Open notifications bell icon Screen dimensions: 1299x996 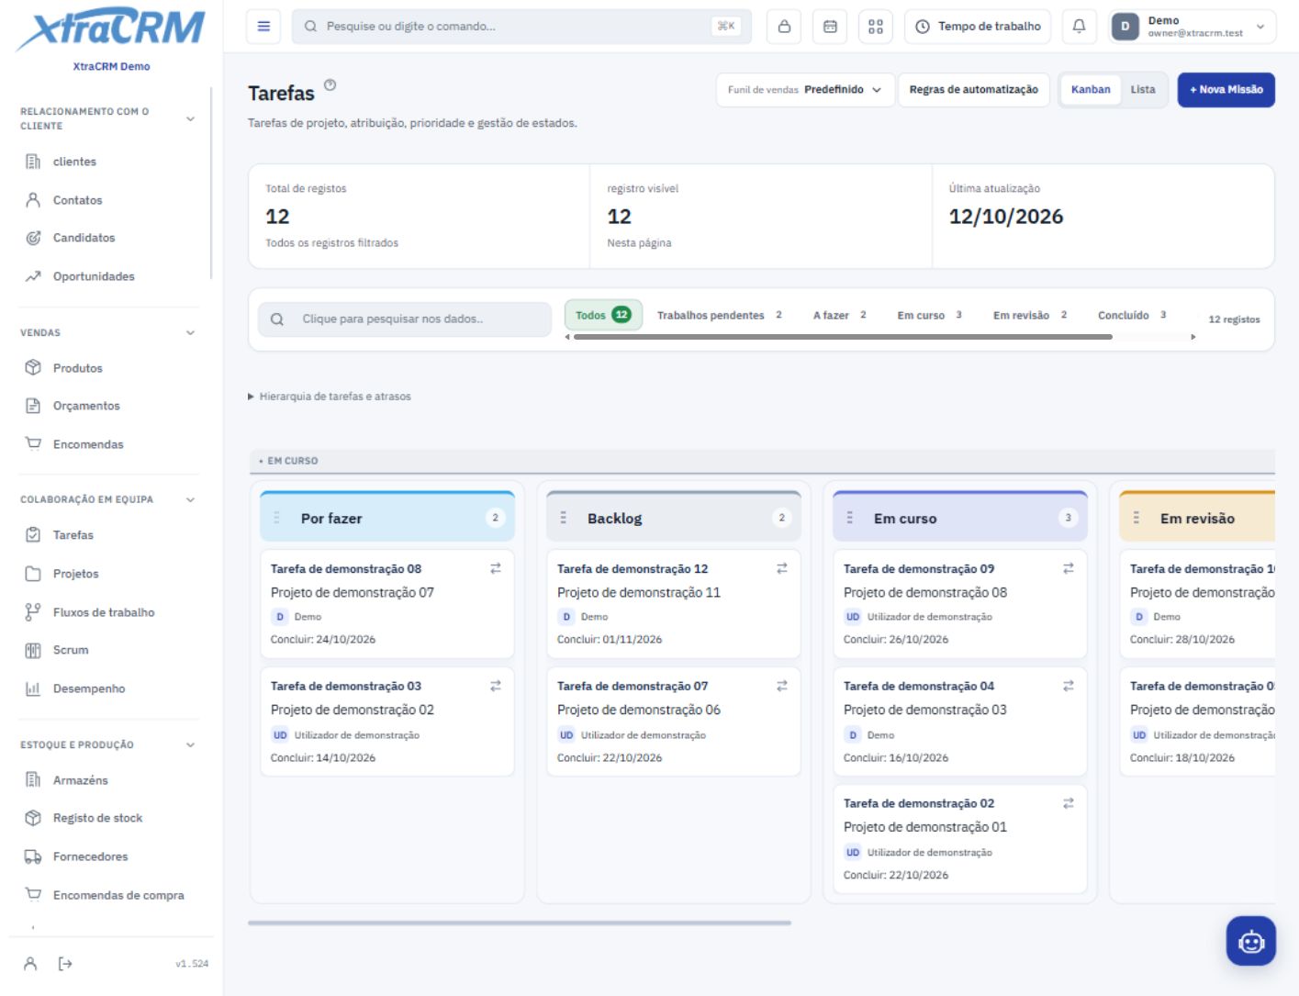click(x=1079, y=27)
